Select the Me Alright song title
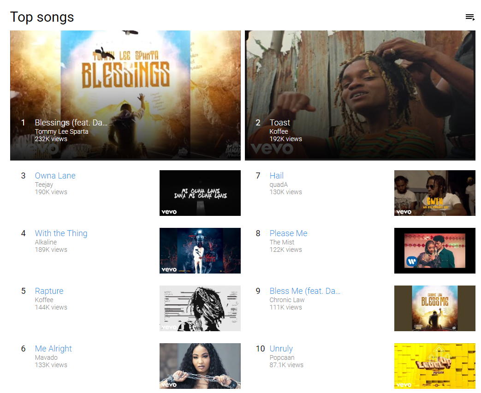The width and height of the screenshot is (481, 393). [x=53, y=349]
